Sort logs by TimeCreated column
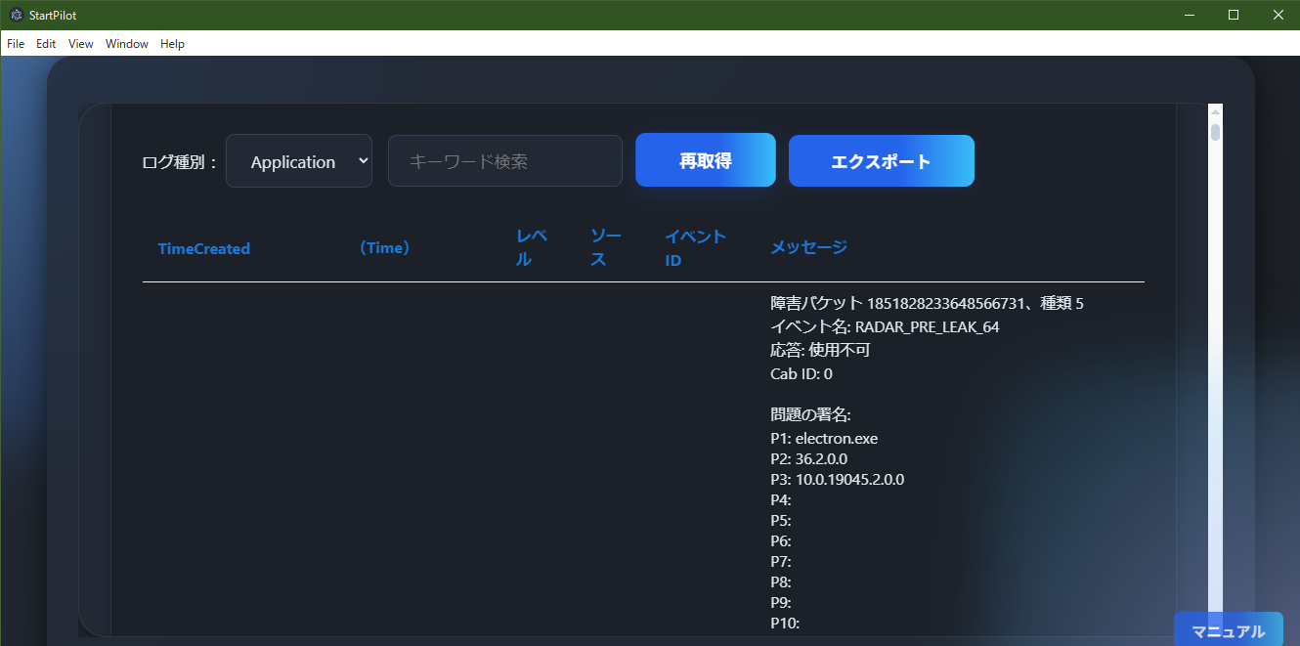This screenshot has width=1300, height=646. point(203,248)
